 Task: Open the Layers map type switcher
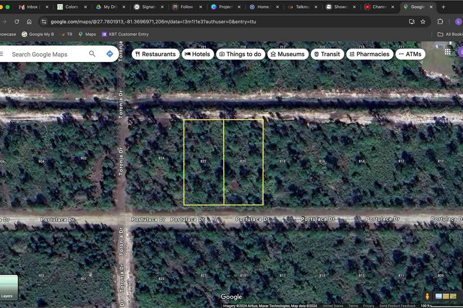(9, 288)
